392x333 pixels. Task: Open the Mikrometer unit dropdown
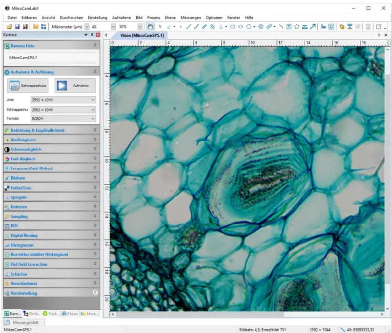pyautogui.click(x=70, y=27)
